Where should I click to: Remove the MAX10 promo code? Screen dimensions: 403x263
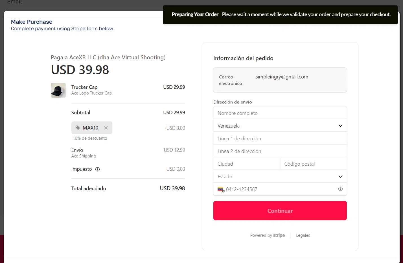106,128
